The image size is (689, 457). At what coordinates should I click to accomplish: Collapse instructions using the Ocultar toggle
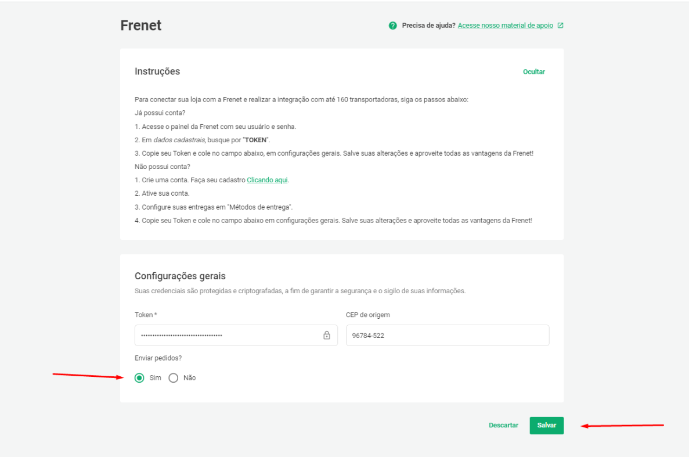533,72
